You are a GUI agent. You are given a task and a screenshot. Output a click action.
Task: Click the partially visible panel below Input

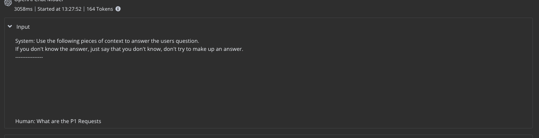click(268, 136)
